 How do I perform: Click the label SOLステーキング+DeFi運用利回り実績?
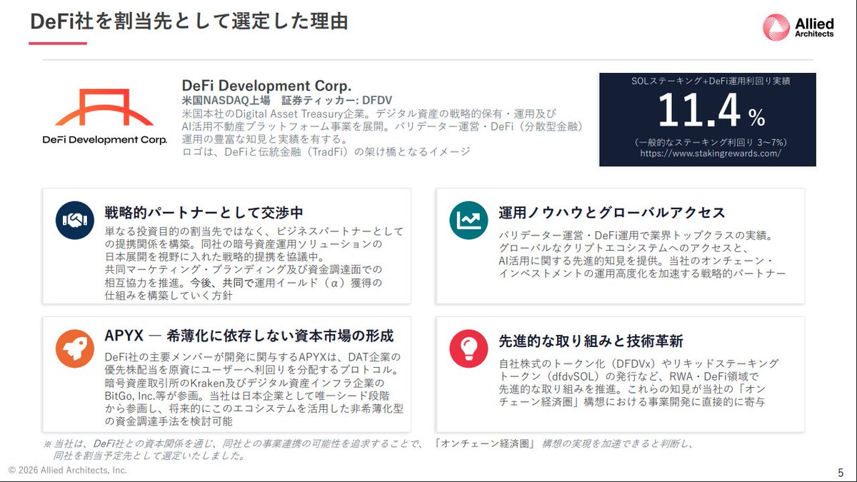tap(711, 81)
